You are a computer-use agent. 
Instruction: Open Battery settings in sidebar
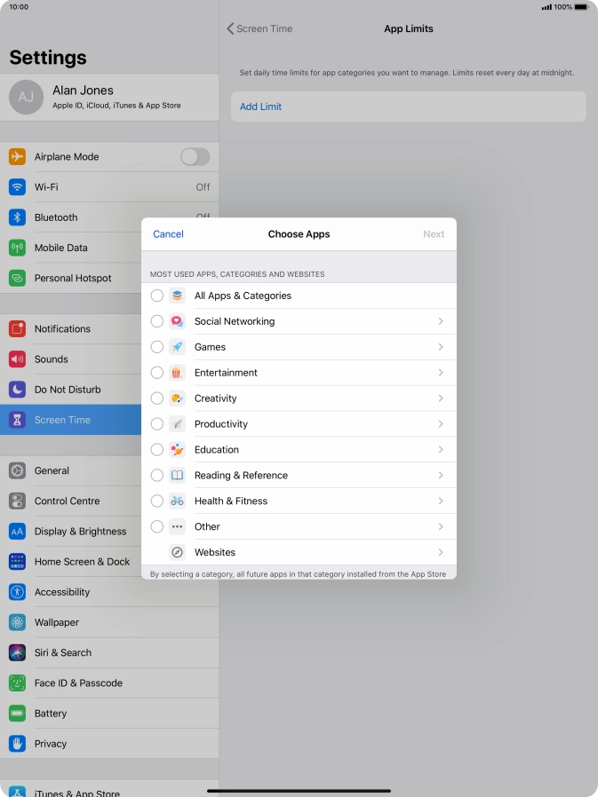(x=109, y=714)
